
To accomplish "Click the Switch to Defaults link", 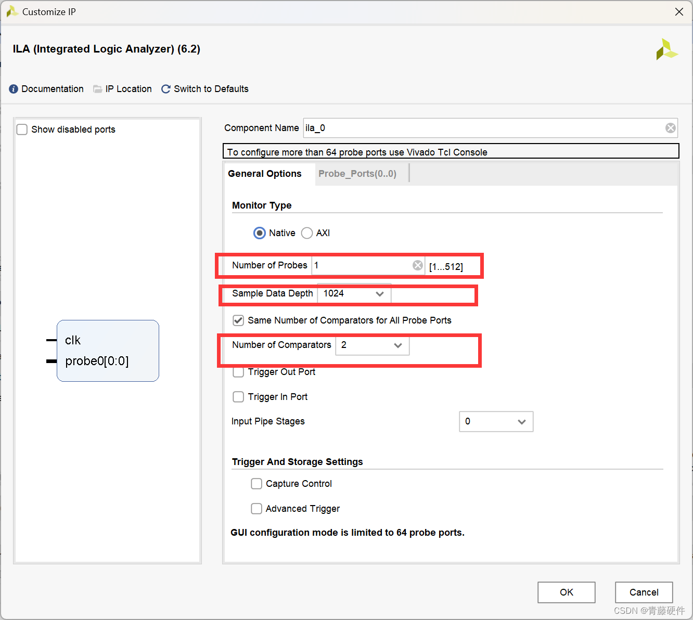I will tap(211, 89).
